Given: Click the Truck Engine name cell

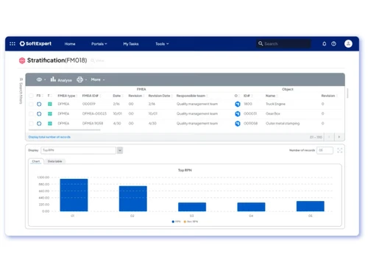Looking at the screenshot, I should (275, 104).
